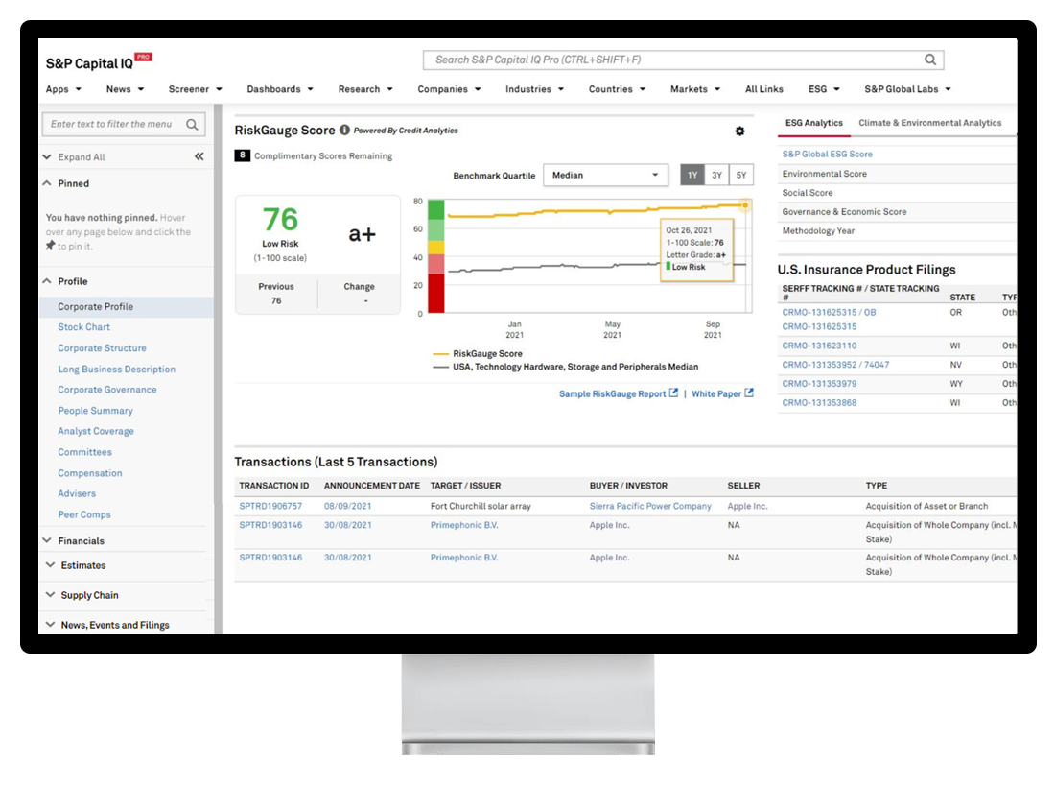
Task: Open the Research menu
Action: (365, 89)
